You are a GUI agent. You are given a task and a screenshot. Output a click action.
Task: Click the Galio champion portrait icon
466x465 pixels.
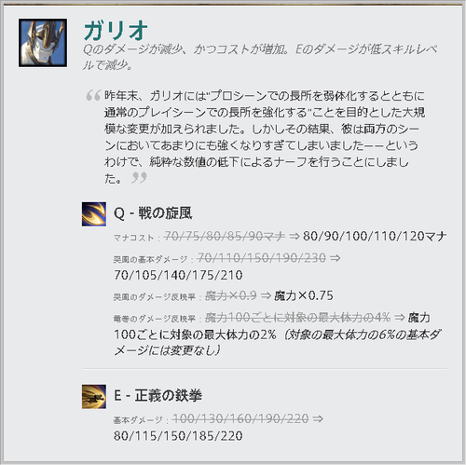point(43,43)
